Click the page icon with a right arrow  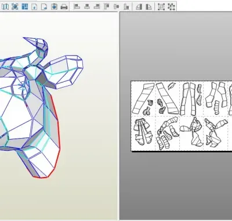coord(44,7)
